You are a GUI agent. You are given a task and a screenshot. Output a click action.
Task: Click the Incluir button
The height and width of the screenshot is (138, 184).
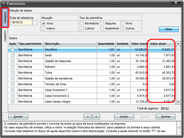coord(124,117)
